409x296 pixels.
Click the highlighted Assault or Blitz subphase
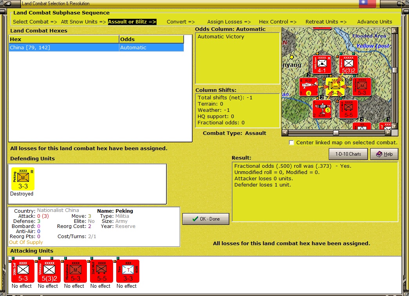132,22
